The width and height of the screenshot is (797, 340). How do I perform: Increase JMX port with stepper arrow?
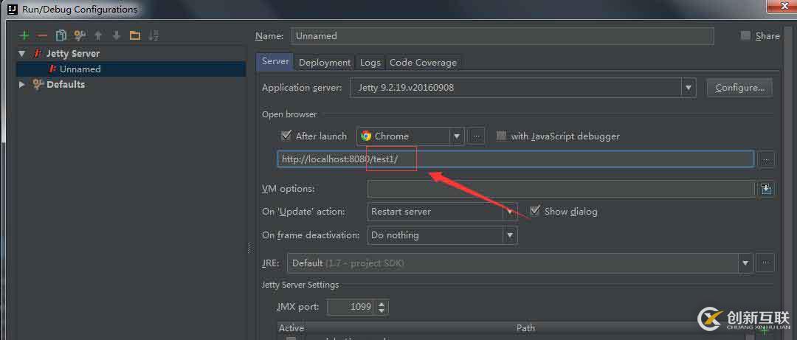coord(382,303)
